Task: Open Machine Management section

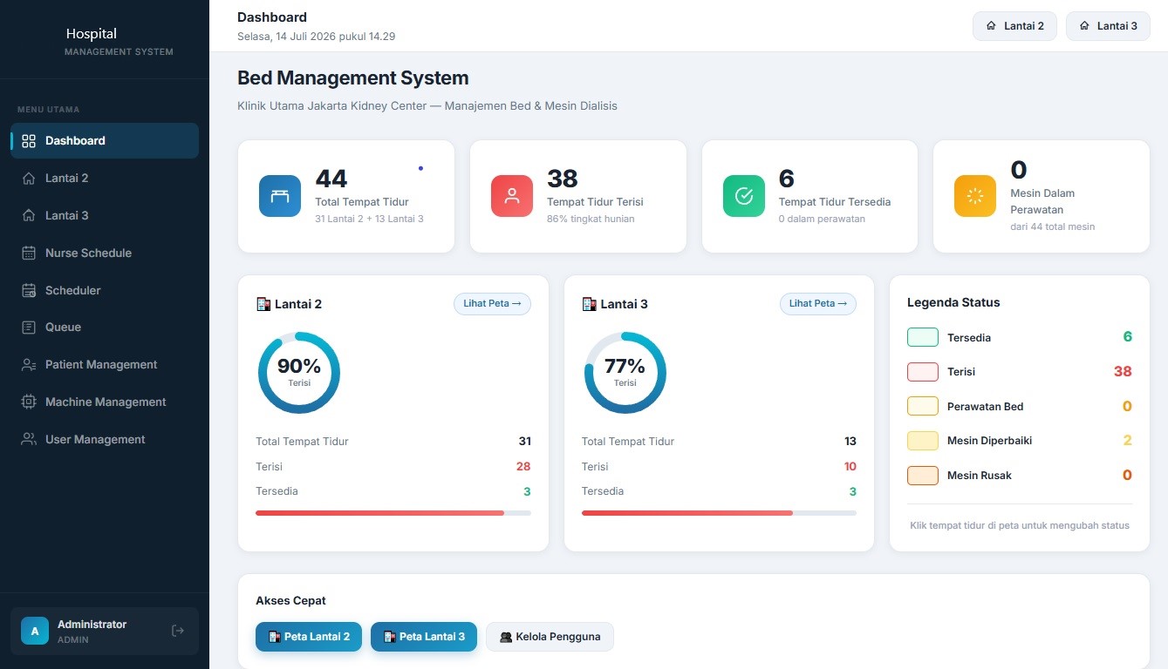Action: coord(105,402)
